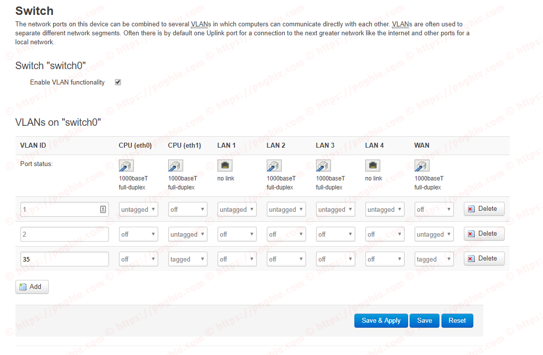Click the CPU (eth1) port status icon

(x=176, y=166)
